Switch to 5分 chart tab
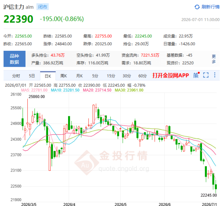 [95, 76]
